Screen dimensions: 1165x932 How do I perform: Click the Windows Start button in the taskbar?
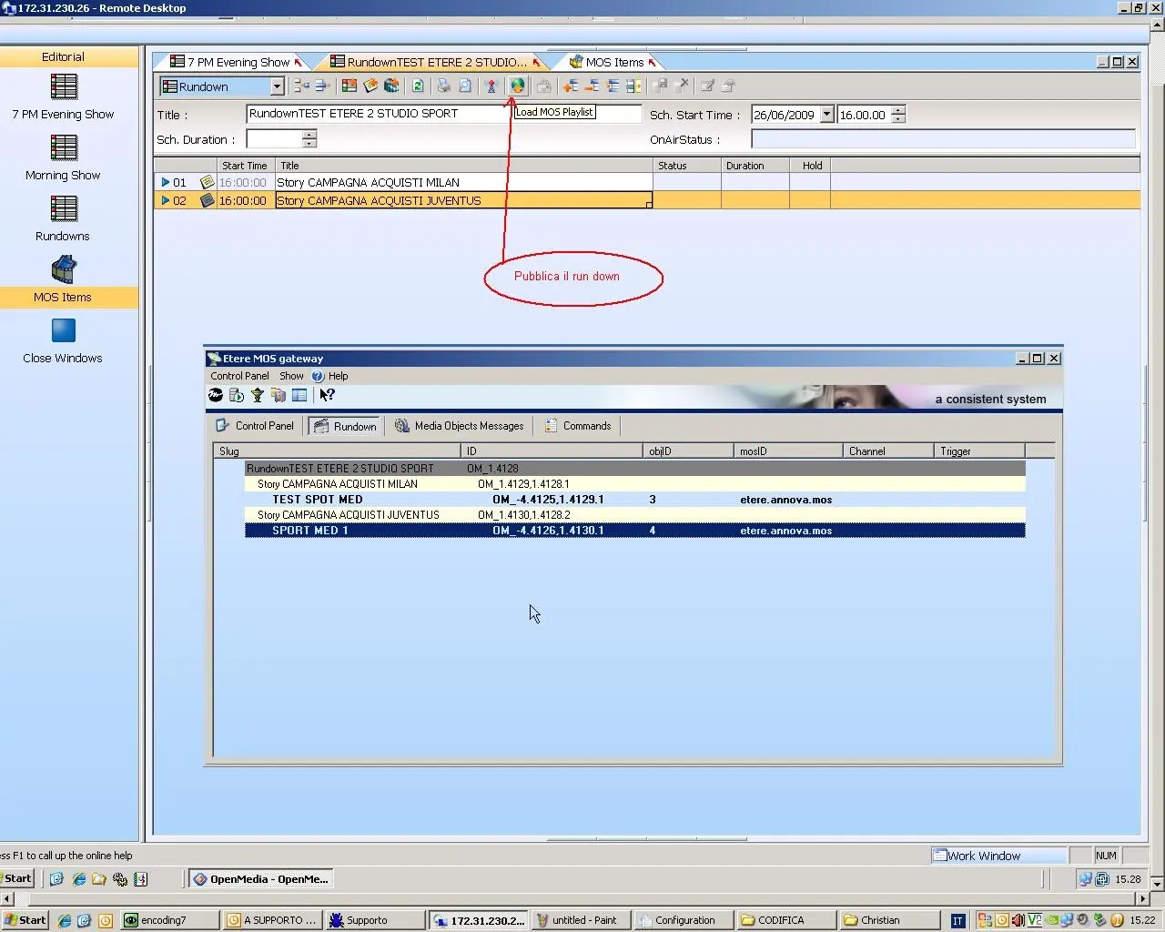coord(25,920)
